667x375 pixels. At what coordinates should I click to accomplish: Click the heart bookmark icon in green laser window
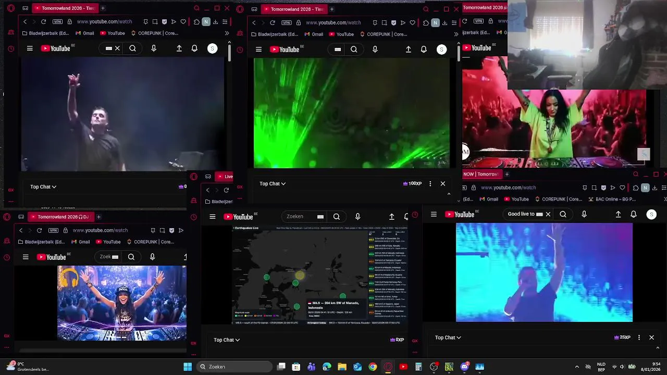pyautogui.click(x=412, y=22)
